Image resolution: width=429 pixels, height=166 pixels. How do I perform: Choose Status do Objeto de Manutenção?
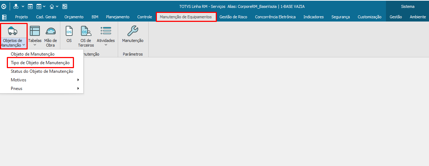(x=42, y=71)
